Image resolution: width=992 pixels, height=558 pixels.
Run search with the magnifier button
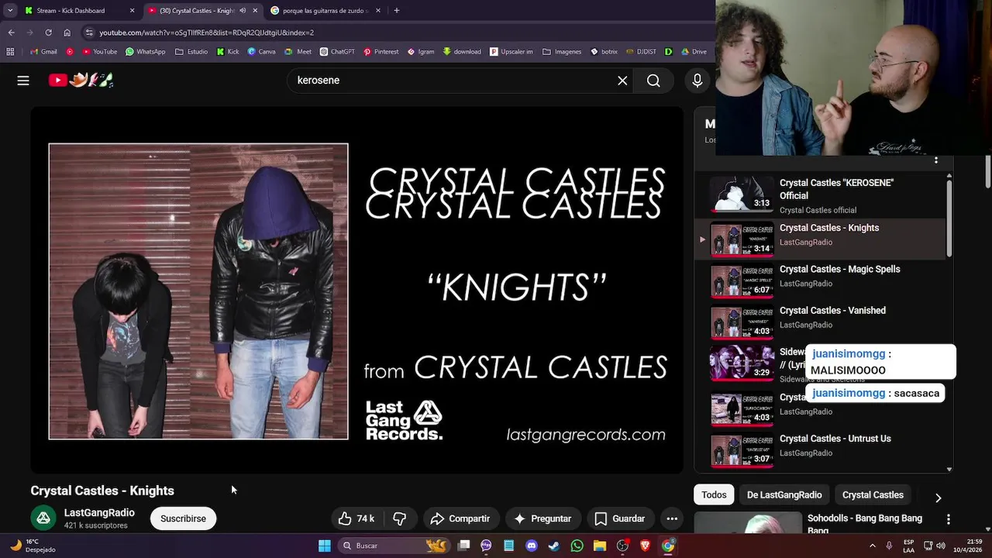[653, 81]
